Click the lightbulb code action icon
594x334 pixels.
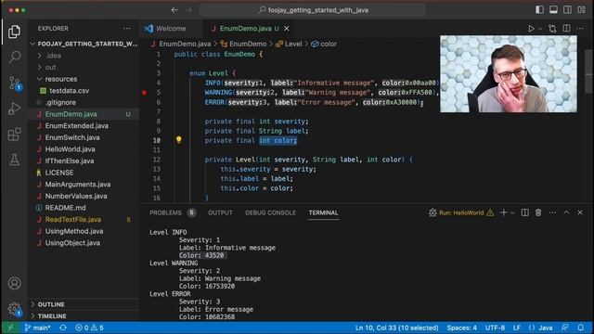(x=179, y=140)
